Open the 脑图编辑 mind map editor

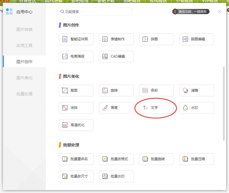tap(197, 39)
